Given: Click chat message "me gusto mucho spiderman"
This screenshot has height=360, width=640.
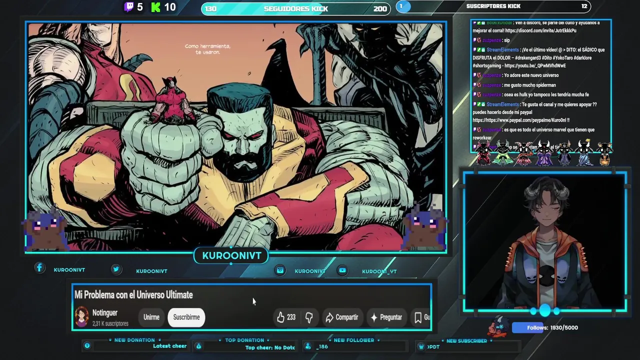Looking at the screenshot, I should (x=529, y=85).
